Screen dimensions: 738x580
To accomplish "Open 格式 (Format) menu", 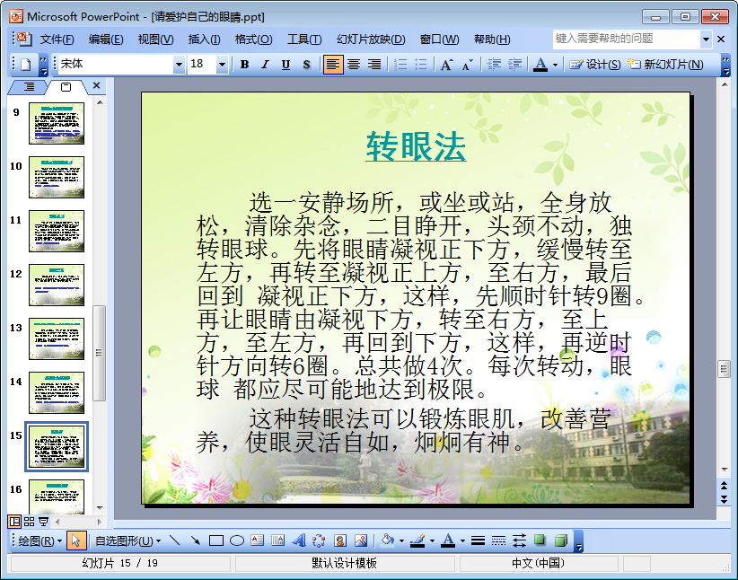I will click(x=254, y=40).
